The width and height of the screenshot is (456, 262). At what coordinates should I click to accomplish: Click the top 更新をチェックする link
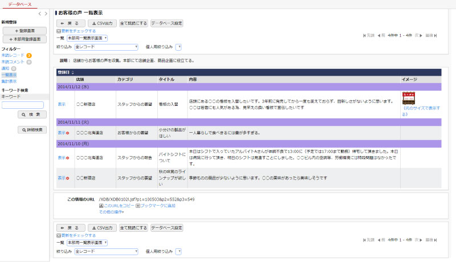pos(76,31)
